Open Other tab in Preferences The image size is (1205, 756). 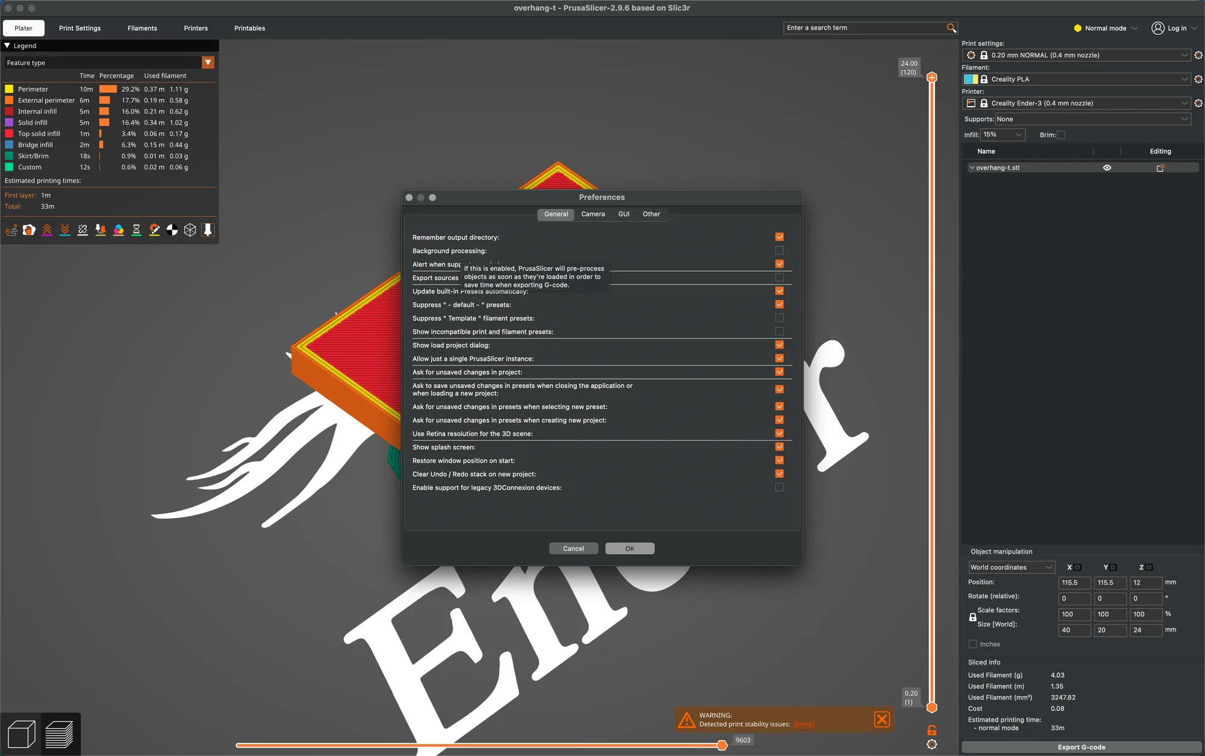pos(651,214)
